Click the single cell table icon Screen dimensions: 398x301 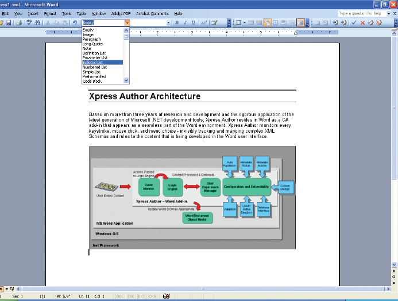[x=276, y=23]
